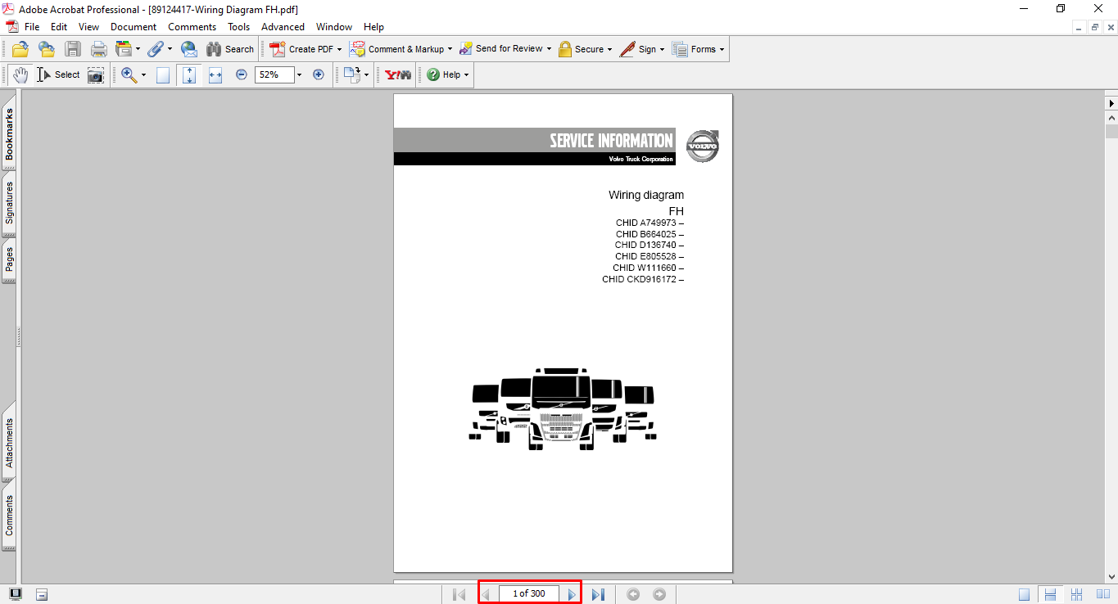Toggle Continuous page layout in status bar
This screenshot has width=1118, height=604.
(1050, 594)
